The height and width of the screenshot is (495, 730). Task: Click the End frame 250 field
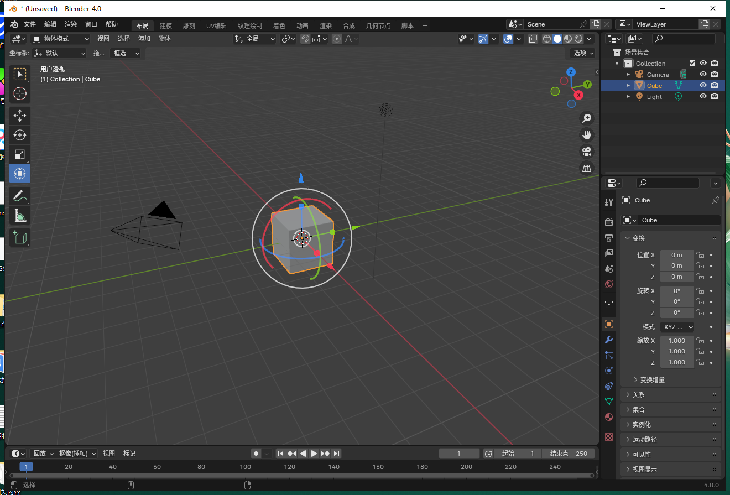pyautogui.click(x=569, y=454)
